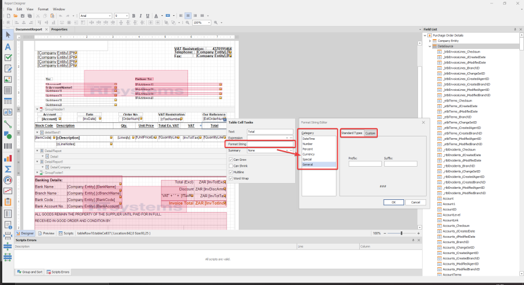Click OK in Format String Editor
Viewport: 524px width, 285px height.
click(394, 202)
